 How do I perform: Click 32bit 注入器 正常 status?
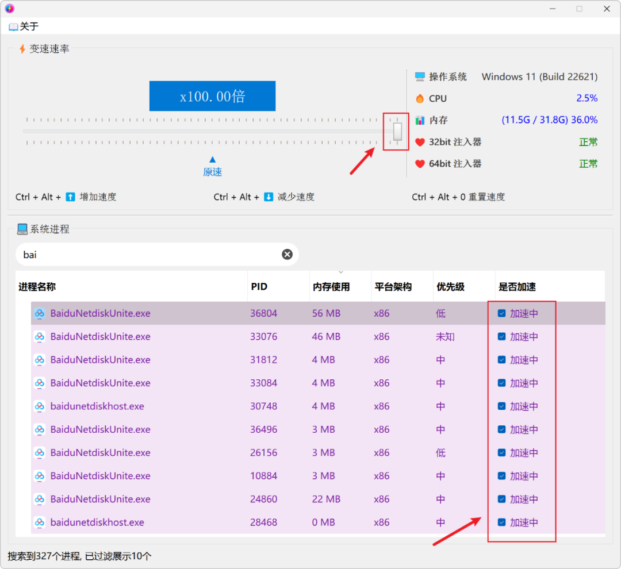click(x=588, y=142)
